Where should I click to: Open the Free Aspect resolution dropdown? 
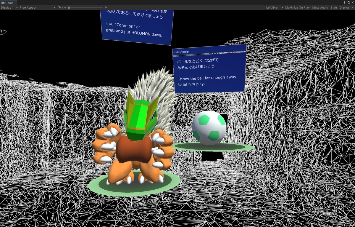point(38,7)
